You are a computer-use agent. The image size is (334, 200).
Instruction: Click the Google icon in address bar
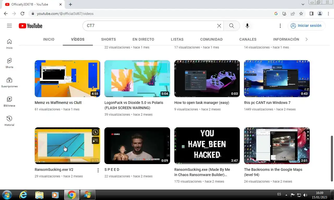click(x=276, y=14)
